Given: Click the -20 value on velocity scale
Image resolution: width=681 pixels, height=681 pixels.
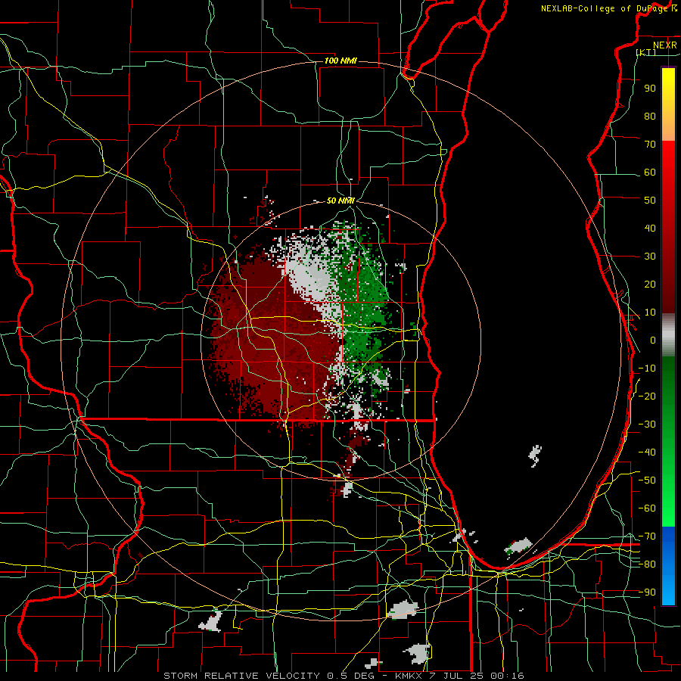Looking at the screenshot, I should click(647, 396).
